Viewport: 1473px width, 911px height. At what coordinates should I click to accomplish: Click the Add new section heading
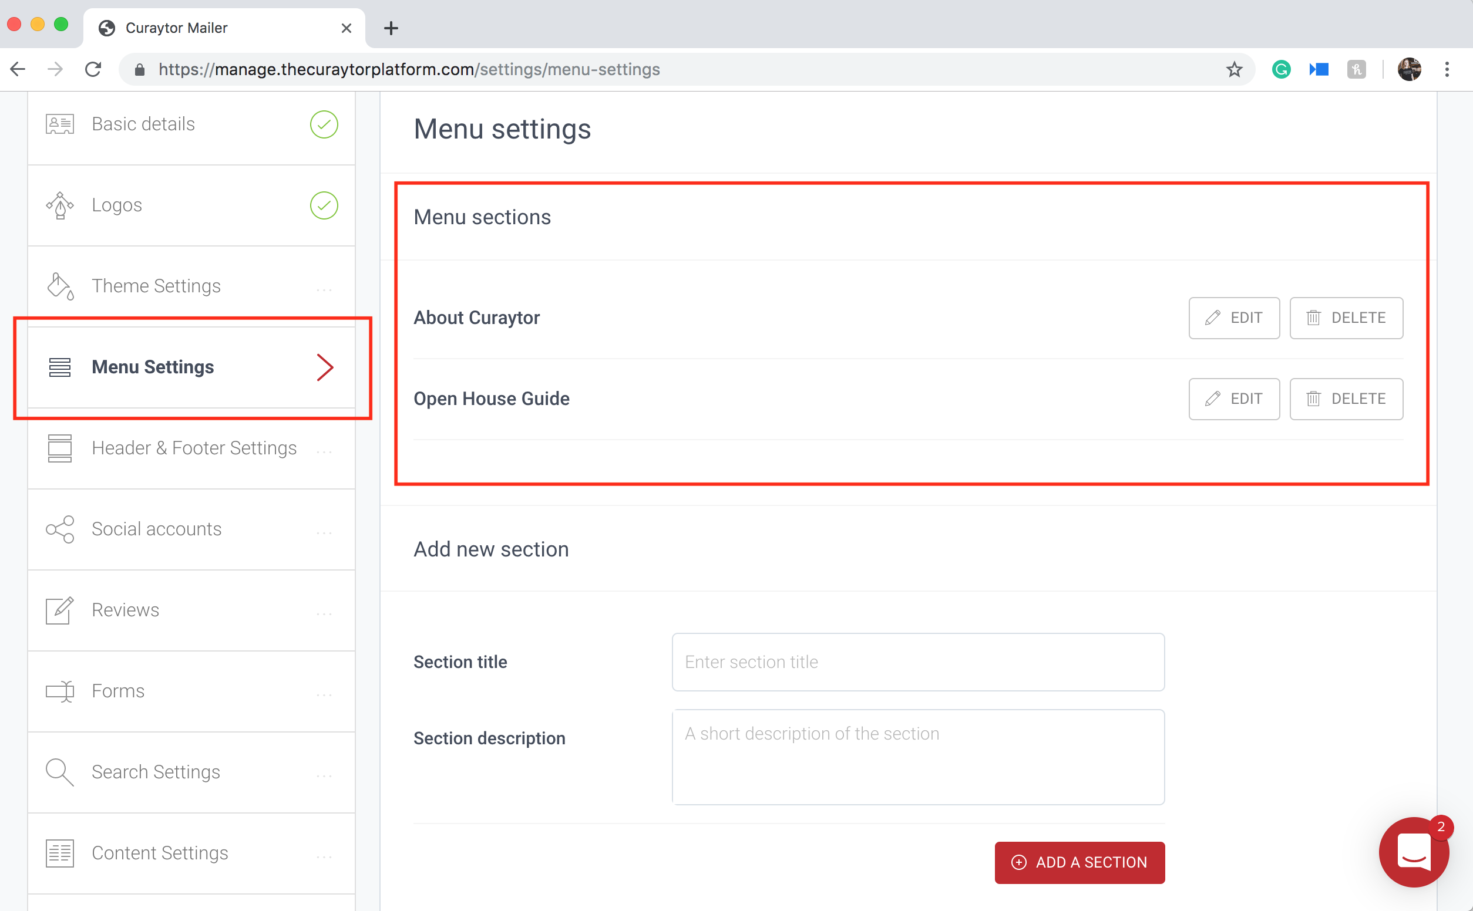point(491,549)
